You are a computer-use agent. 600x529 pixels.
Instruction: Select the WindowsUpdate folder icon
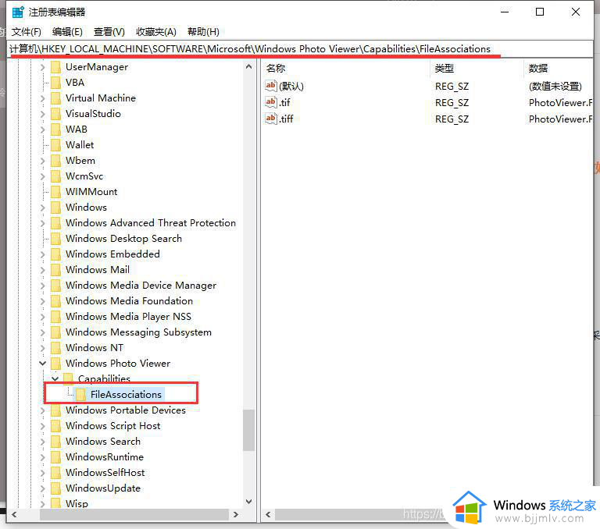[x=56, y=488]
